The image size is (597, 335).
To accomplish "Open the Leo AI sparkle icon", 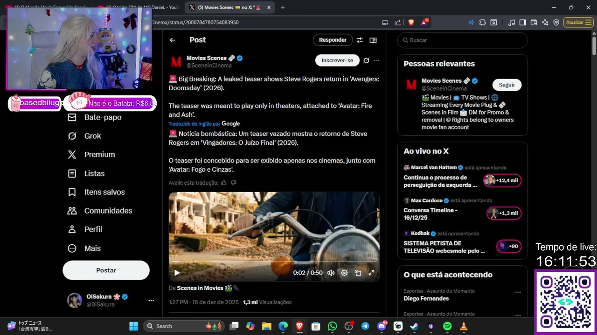I will click(545, 22).
